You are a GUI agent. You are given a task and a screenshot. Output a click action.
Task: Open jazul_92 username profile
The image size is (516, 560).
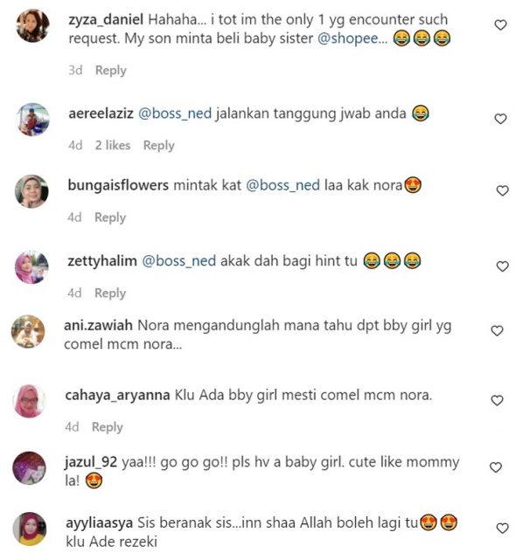(91, 462)
